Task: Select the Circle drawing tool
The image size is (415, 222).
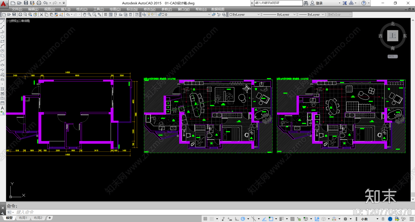Action: pyautogui.click(x=2, y=51)
